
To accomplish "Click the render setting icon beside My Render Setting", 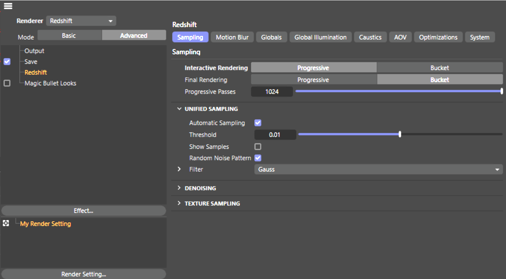I will [x=5, y=223].
